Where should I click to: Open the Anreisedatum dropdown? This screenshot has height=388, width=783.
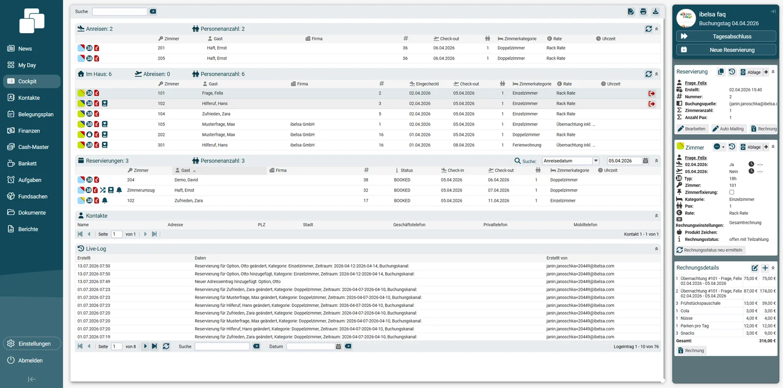point(596,161)
